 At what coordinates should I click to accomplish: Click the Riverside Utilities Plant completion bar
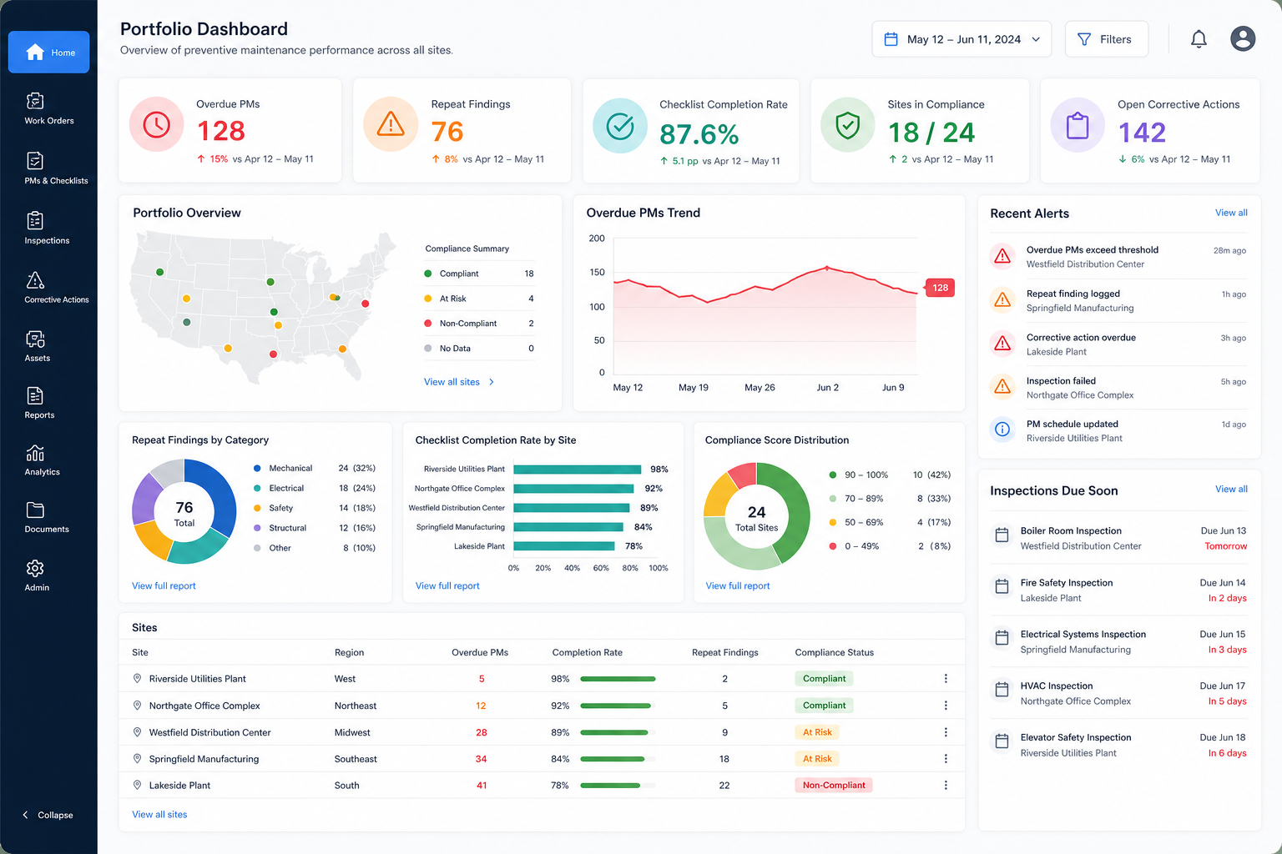pyautogui.click(x=618, y=679)
